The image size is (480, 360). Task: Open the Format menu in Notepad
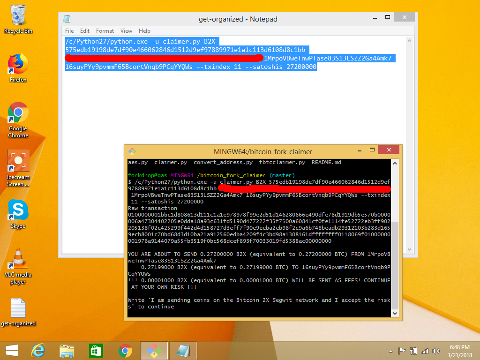pos(105,31)
